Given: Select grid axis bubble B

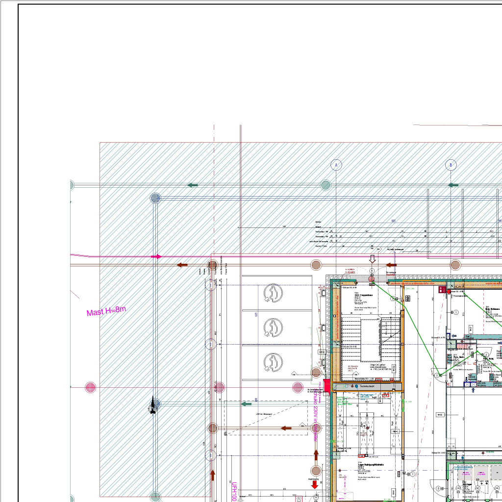Looking at the screenshot, I should [x=451, y=165].
